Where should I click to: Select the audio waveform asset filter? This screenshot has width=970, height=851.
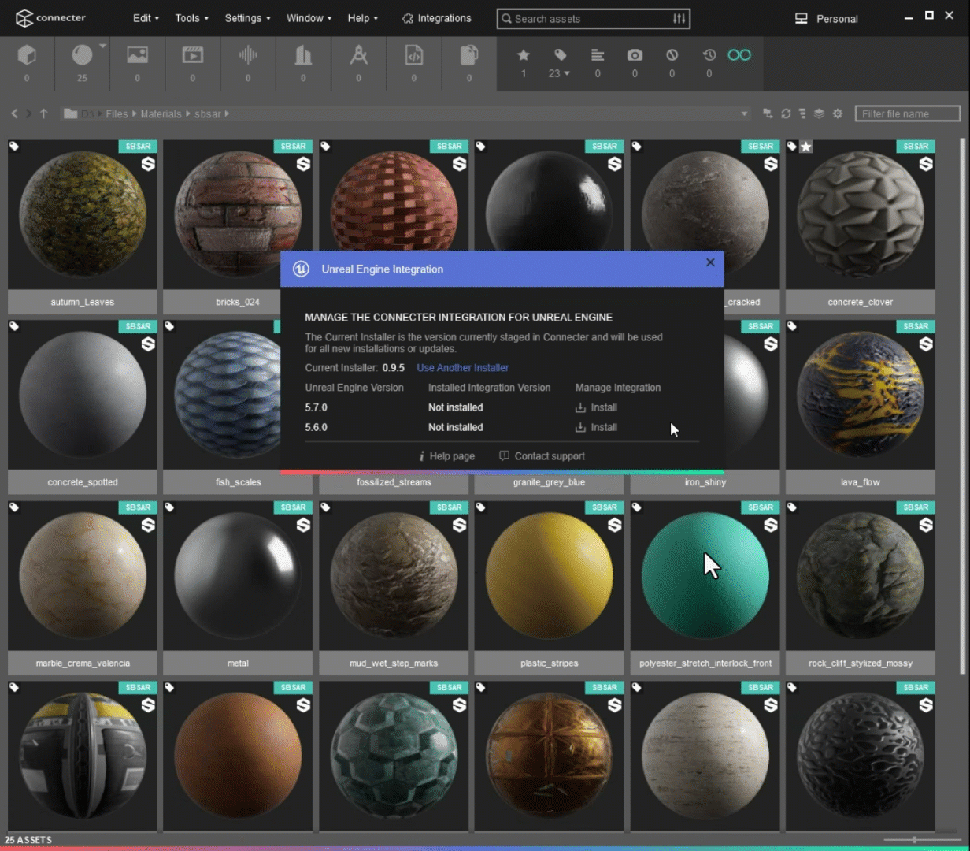248,54
